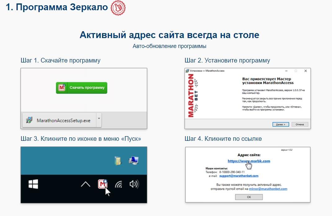332x216 pixels.
Task: Follow the https://www.marbk.com link
Action: 249,161
